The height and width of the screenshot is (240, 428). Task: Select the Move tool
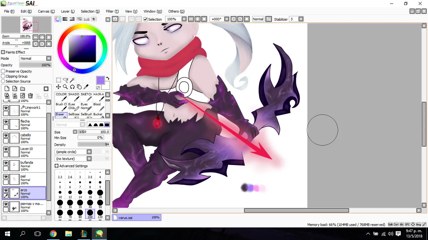pos(59,87)
